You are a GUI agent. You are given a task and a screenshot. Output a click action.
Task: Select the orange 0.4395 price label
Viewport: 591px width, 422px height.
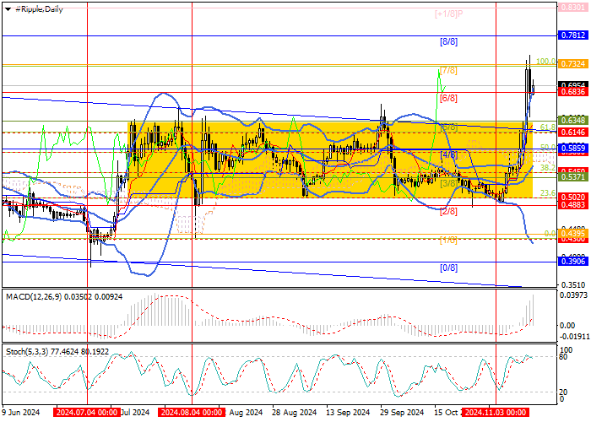click(x=573, y=234)
